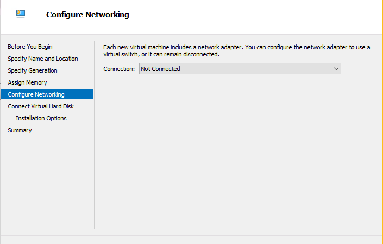Click the Not Connected value in the combo box
Viewport: 383px width, 244px height.
point(160,69)
